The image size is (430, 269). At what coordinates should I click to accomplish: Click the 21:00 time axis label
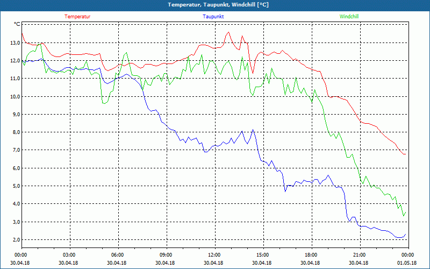click(359, 255)
